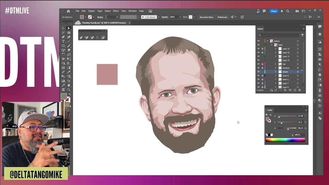Open the graphic Style dropdown
Viewport: 329px width, 185px height.
[x=194, y=17]
